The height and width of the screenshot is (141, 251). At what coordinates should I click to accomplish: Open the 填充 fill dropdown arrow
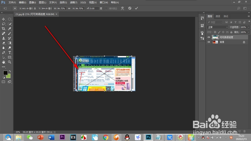pos(248,32)
